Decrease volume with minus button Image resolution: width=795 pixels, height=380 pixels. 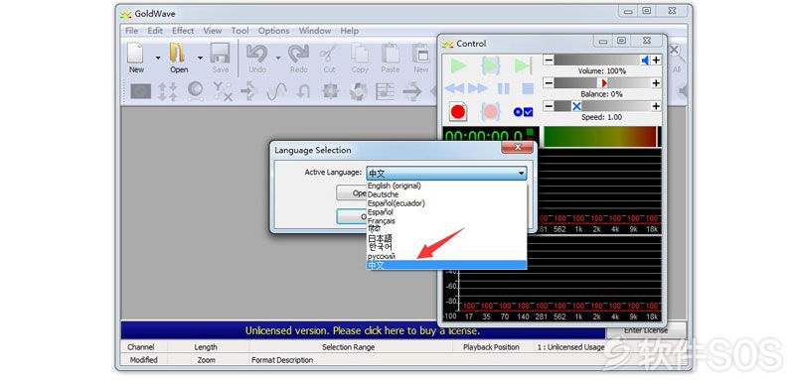pyautogui.click(x=549, y=61)
